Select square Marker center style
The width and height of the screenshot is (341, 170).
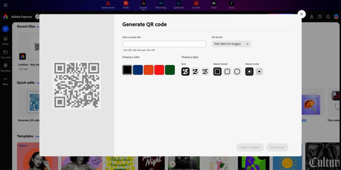pos(249,71)
